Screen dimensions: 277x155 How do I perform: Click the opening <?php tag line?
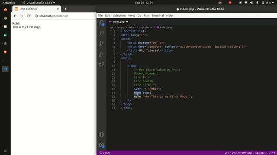[x=132, y=66]
